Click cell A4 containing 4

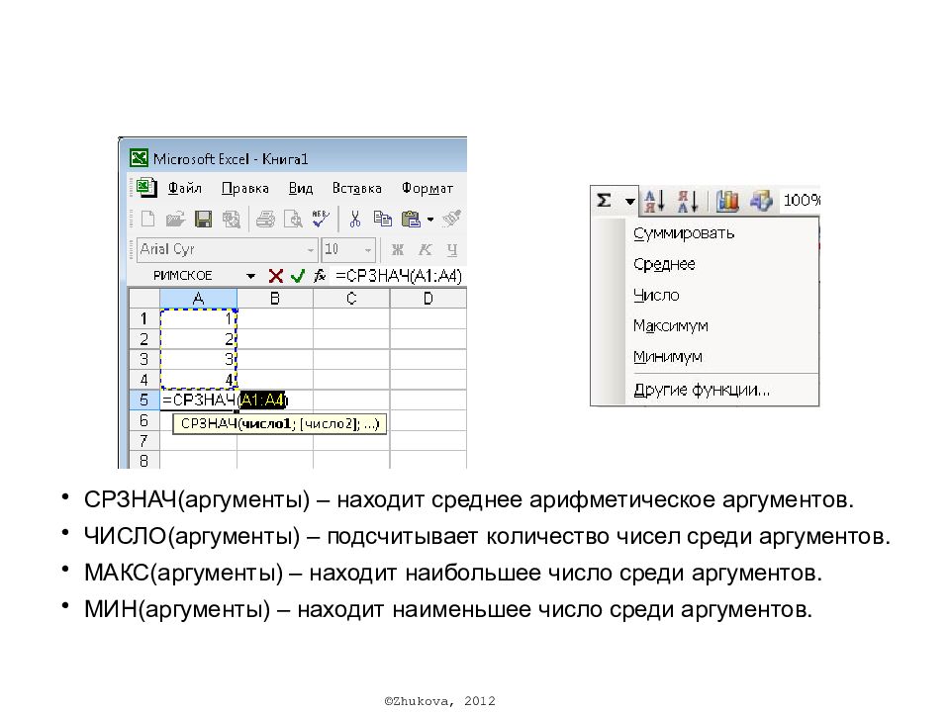point(198,380)
